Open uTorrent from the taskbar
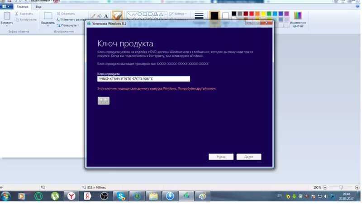Viewport: 362px width, 204px height. tap(55, 196)
